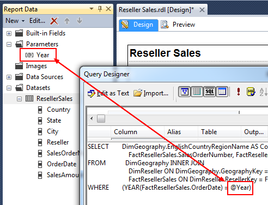Toggle the grid pane icon
Image resolution: width=268 pixels, height=205 pixels.
click(x=197, y=92)
